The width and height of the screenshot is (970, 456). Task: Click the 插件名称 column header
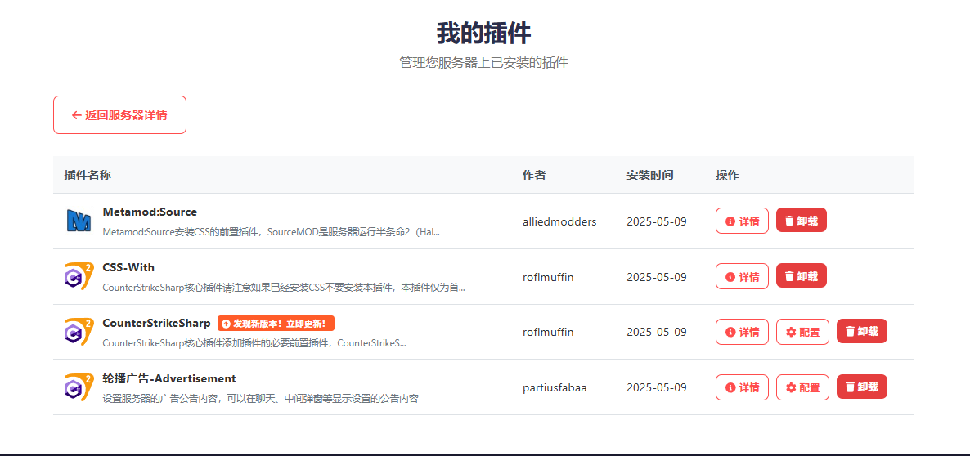(x=88, y=175)
